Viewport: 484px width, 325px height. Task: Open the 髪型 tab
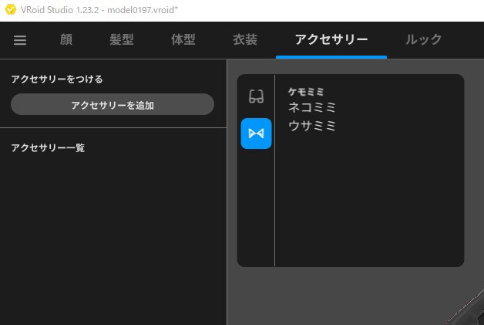[x=122, y=40]
